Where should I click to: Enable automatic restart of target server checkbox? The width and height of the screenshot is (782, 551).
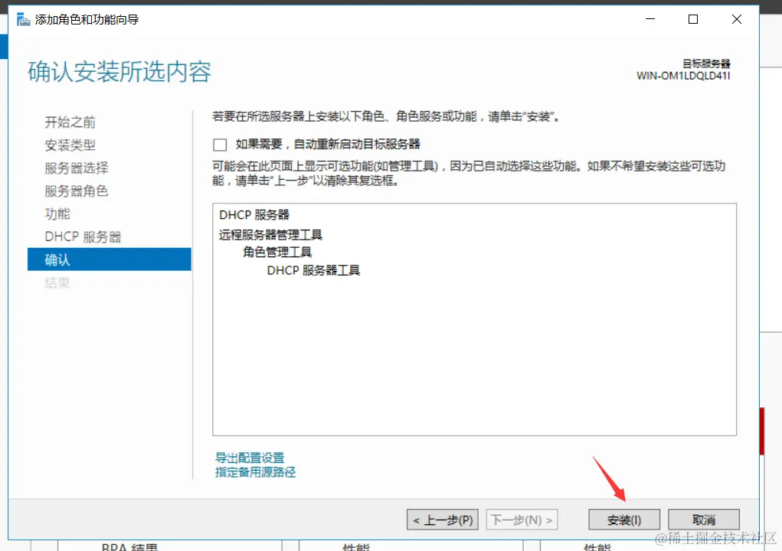tap(220, 145)
